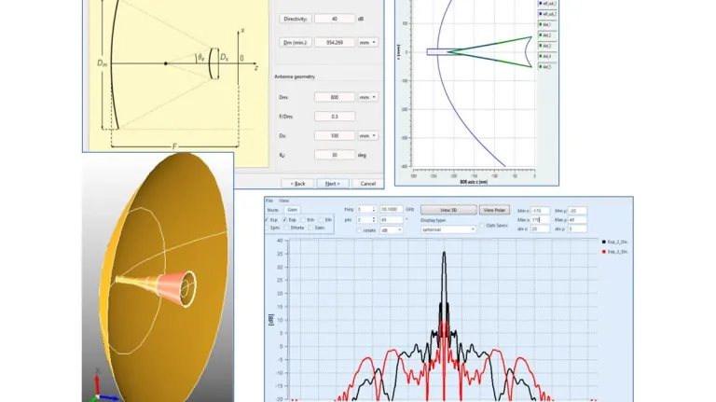
Task: Click the Directivity button
Action: (x=295, y=19)
